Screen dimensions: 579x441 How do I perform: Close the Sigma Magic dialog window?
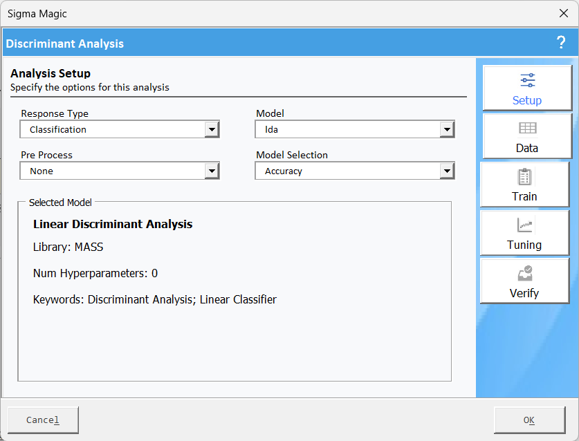[x=563, y=13]
